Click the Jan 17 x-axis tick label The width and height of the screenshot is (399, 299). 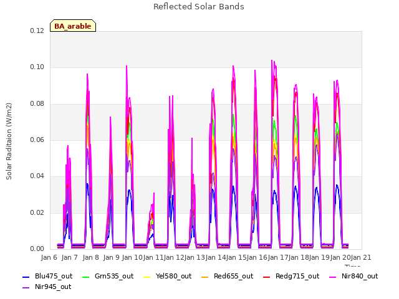[x=278, y=257]
